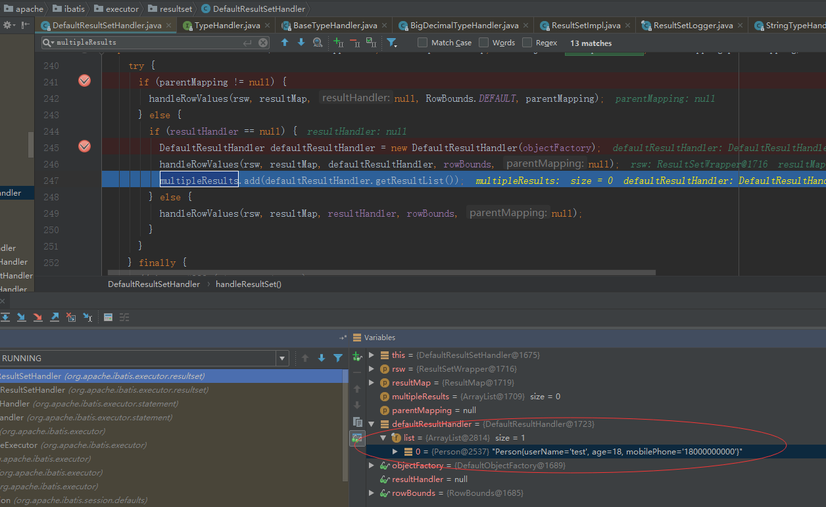
Task: Add new watch green plus icon
Action: click(x=357, y=357)
